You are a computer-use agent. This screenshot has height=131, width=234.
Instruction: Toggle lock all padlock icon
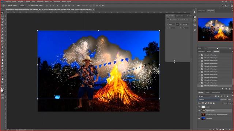214,103
